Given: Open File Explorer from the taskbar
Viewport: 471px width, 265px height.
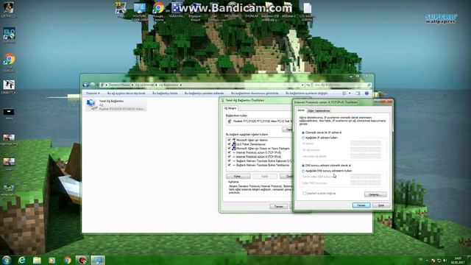Looking at the screenshot, I should [37, 260].
